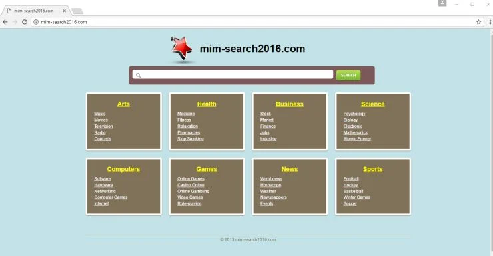Click the Stock link under Business
493x256 pixels.
pos(265,114)
